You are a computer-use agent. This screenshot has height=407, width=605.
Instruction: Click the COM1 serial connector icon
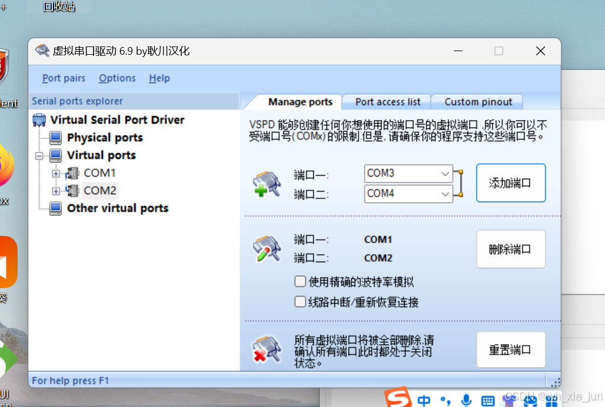72,173
